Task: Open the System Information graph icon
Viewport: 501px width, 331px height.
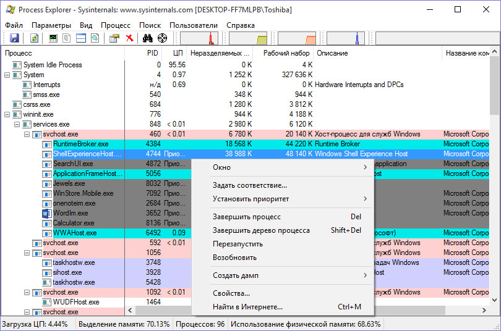Action: (53, 38)
